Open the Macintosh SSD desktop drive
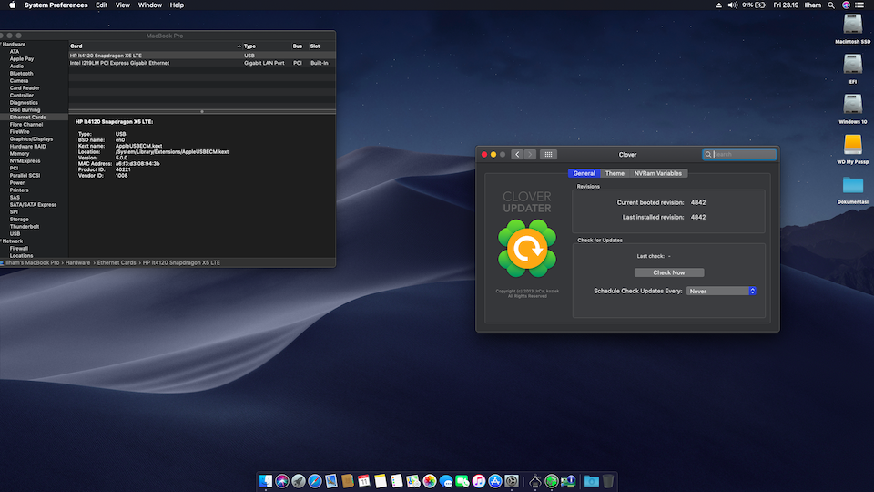The width and height of the screenshot is (874, 492). (x=853, y=26)
